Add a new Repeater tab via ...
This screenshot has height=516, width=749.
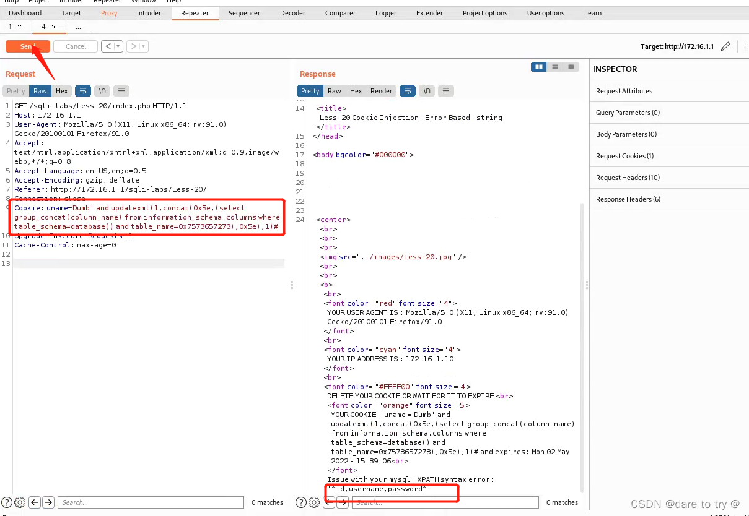pyautogui.click(x=78, y=27)
